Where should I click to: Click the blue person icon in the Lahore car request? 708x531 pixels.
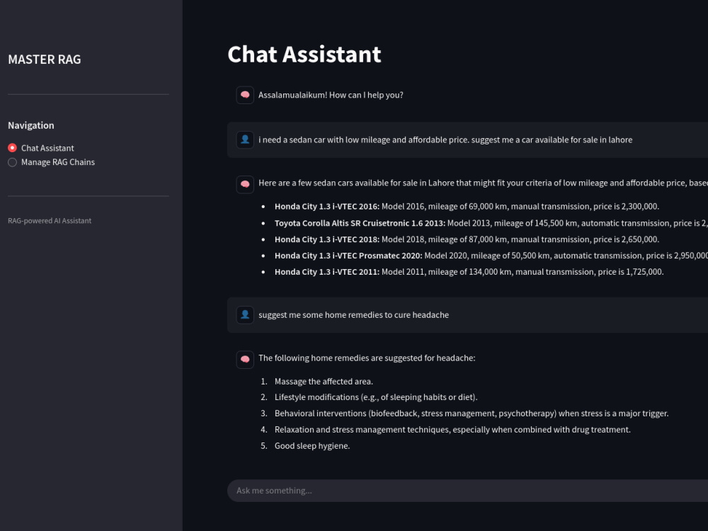click(245, 139)
